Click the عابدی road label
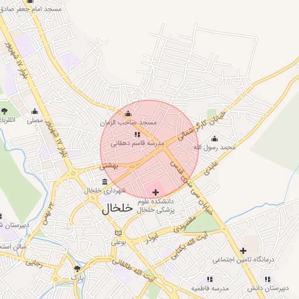This screenshot has width=299, height=299. 211,168
